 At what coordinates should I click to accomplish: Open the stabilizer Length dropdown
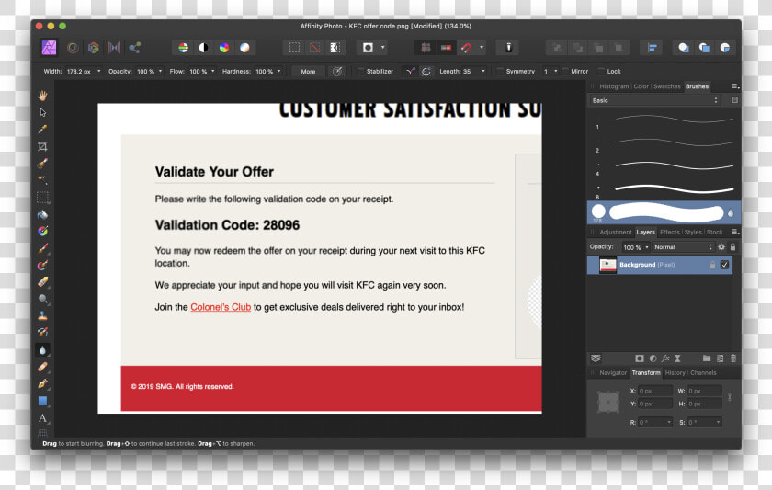(x=483, y=72)
